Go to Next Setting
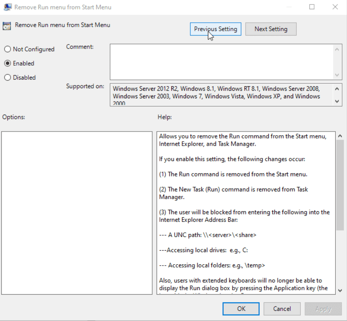 click(x=271, y=29)
